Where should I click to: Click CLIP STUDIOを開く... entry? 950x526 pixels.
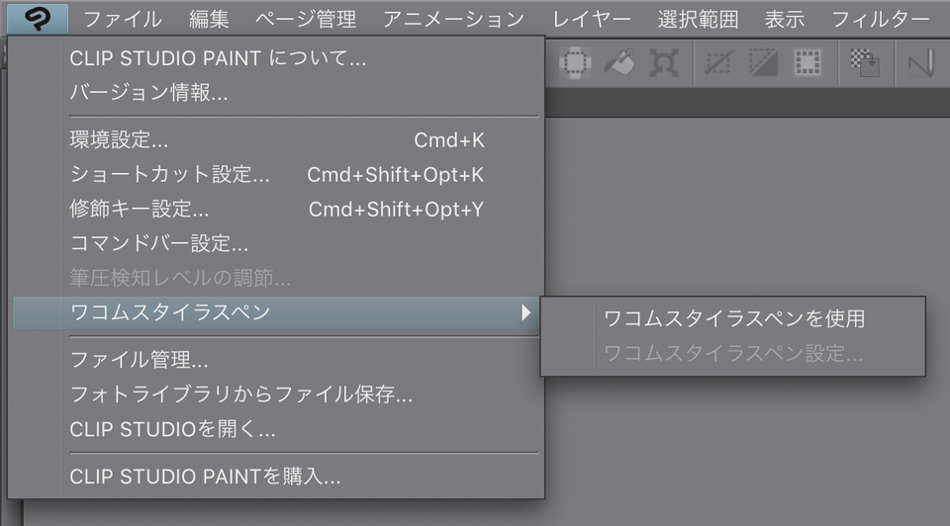tap(172, 429)
